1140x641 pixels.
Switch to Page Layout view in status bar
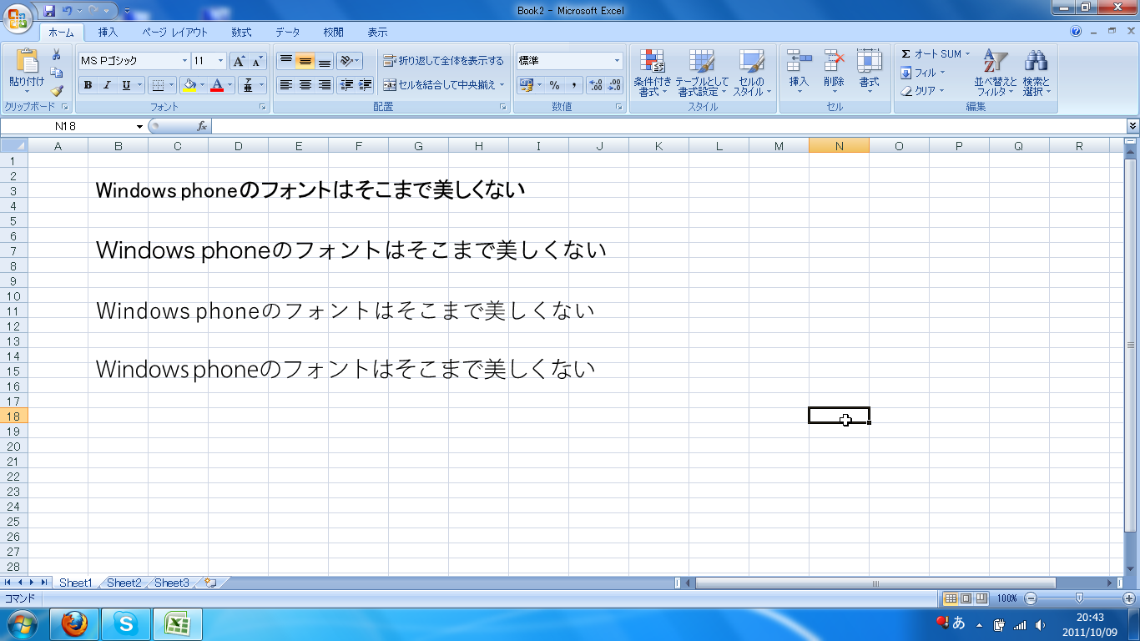(x=966, y=598)
